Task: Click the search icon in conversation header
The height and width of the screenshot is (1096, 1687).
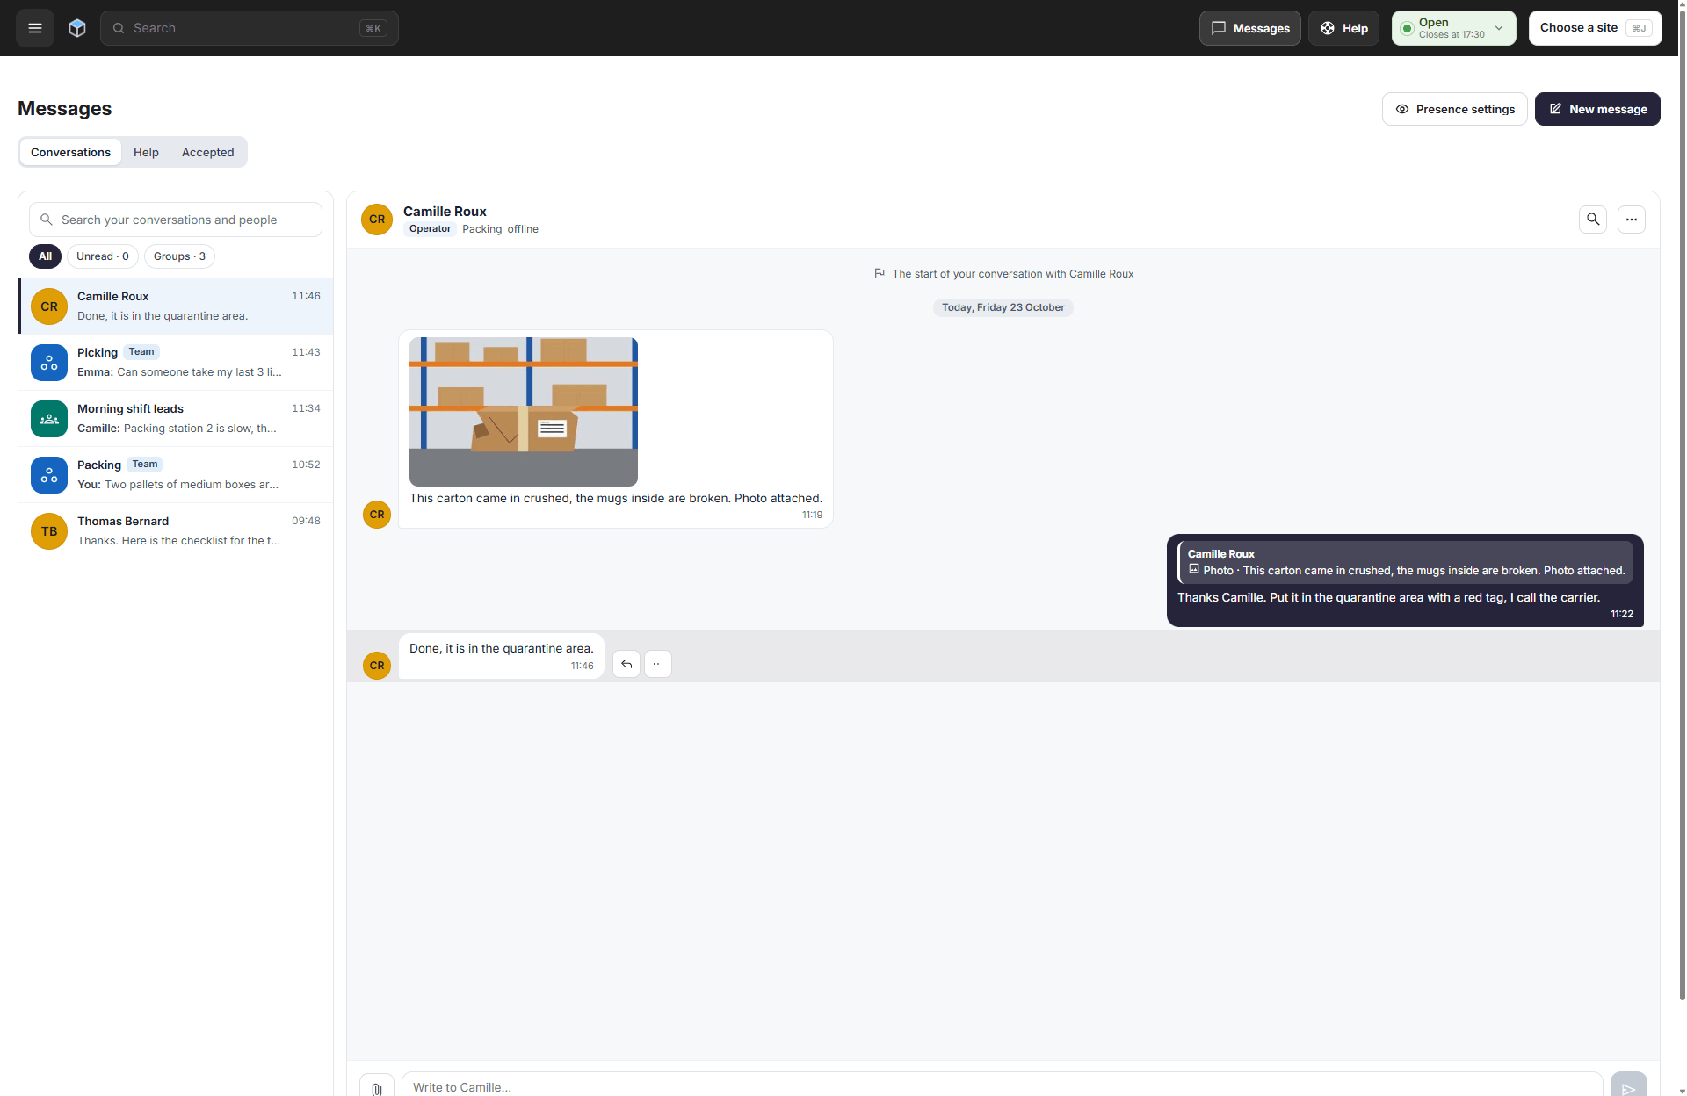Action: pos(1593,220)
